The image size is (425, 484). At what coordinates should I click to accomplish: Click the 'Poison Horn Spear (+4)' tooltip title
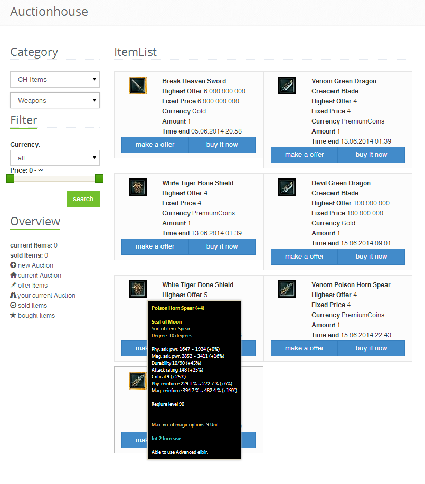pos(178,308)
